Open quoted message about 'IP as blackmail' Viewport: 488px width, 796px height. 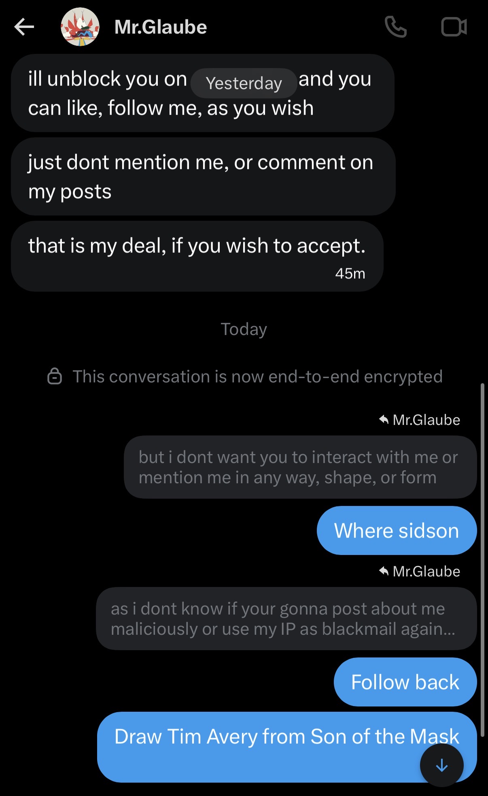(x=286, y=619)
